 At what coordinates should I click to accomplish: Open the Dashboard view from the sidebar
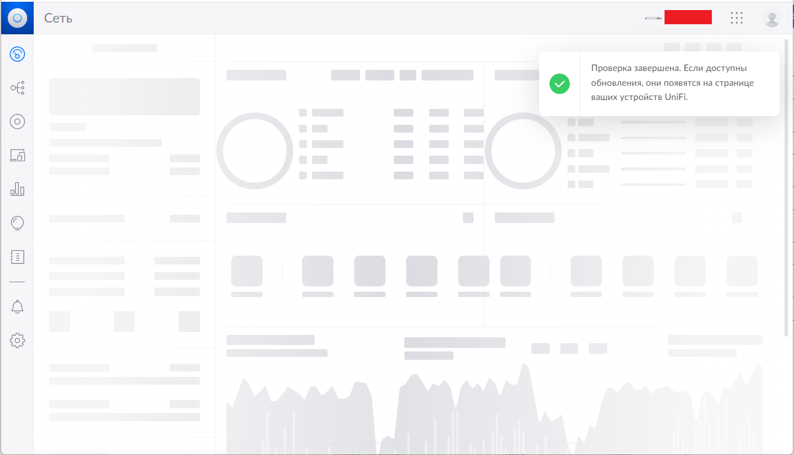click(x=17, y=54)
